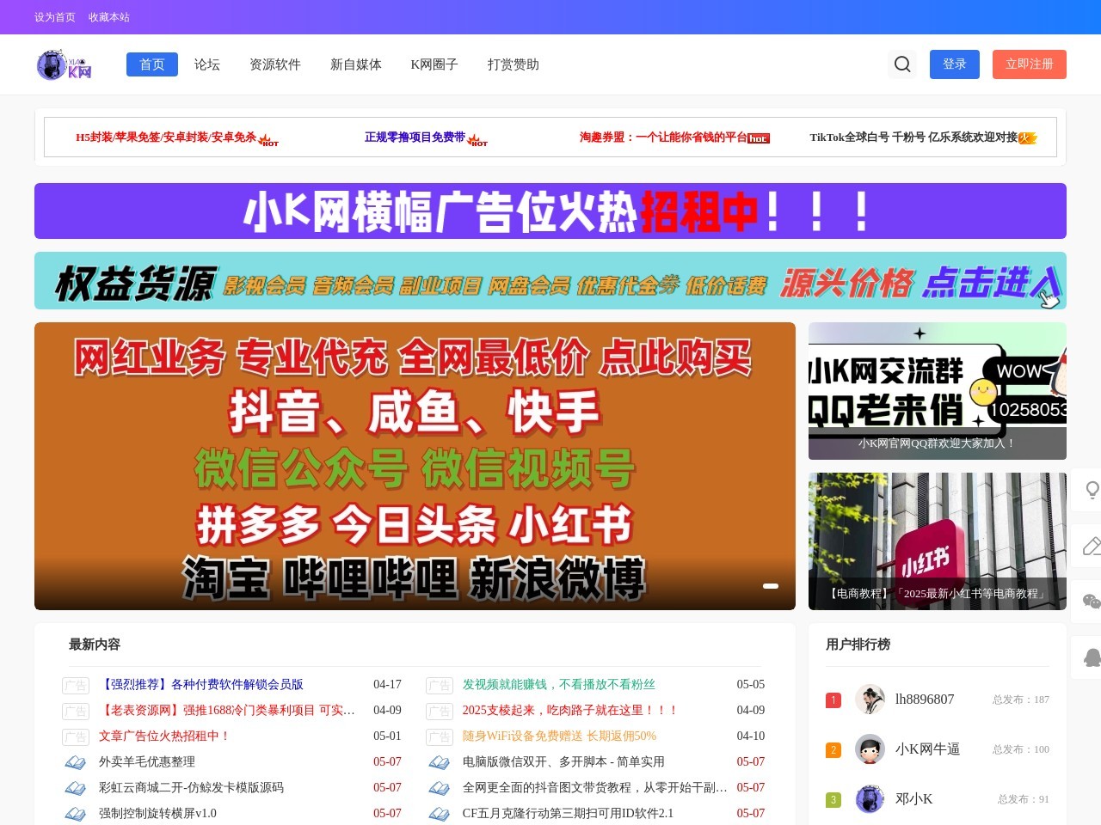This screenshot has height=825, width=1101.
Task: Open the WeChat icon in side bar
Action: [1092, 602]
